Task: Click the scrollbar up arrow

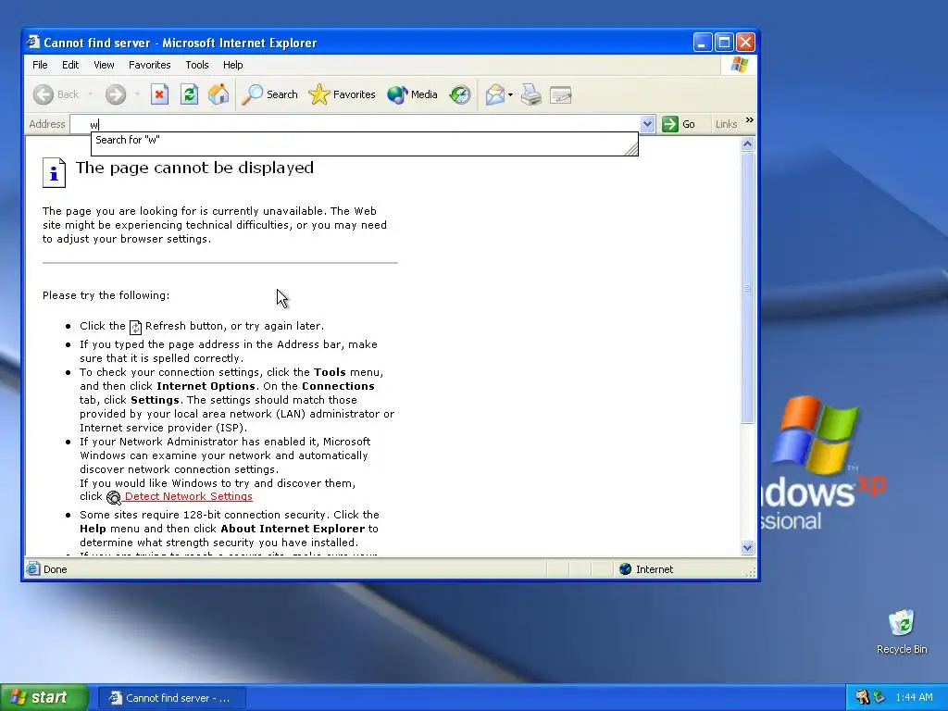Action: point(747,143)
